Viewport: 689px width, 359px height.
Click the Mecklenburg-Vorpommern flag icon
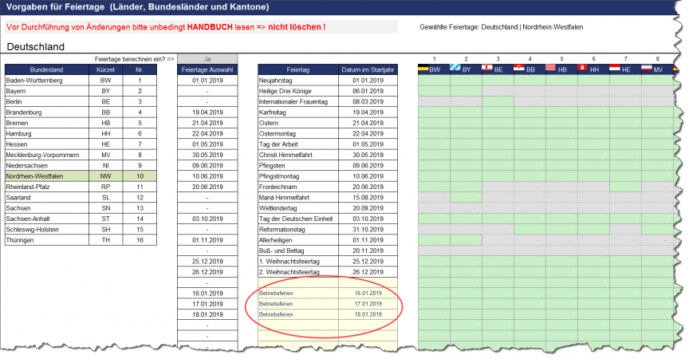647,69
